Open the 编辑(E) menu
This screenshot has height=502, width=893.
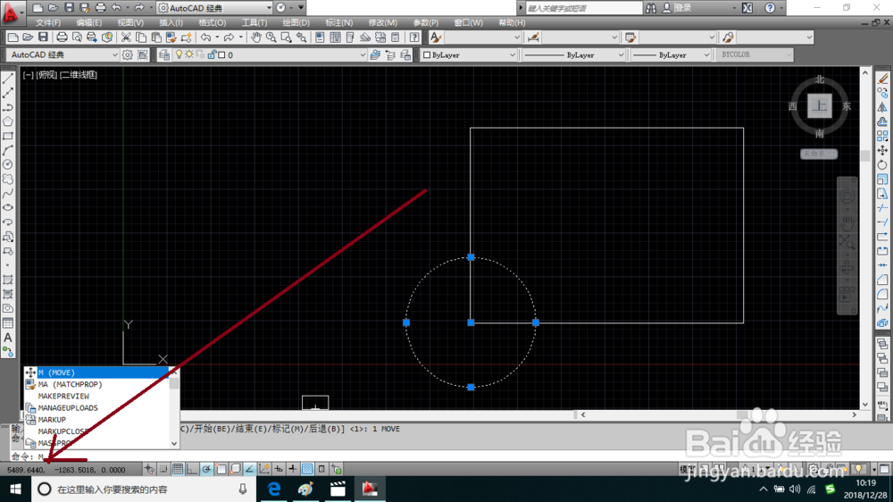coord(88,23)
